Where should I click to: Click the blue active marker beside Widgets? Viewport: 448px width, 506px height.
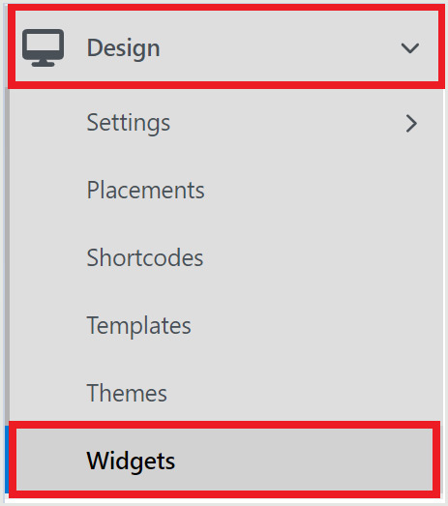click(7, 460)
